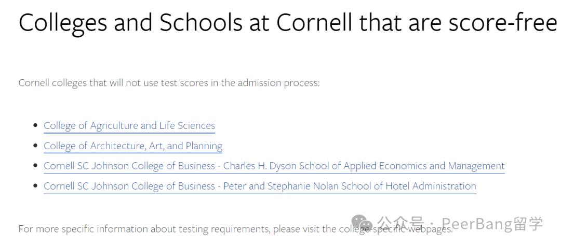Click the 公众号 text in the watermark

tap(400, 224)
